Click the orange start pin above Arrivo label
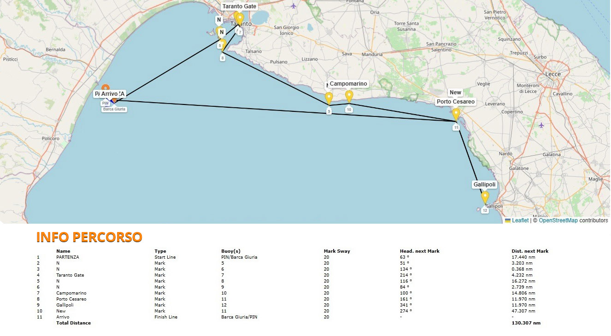Screen dimensions: 611x336 point(106,87)
